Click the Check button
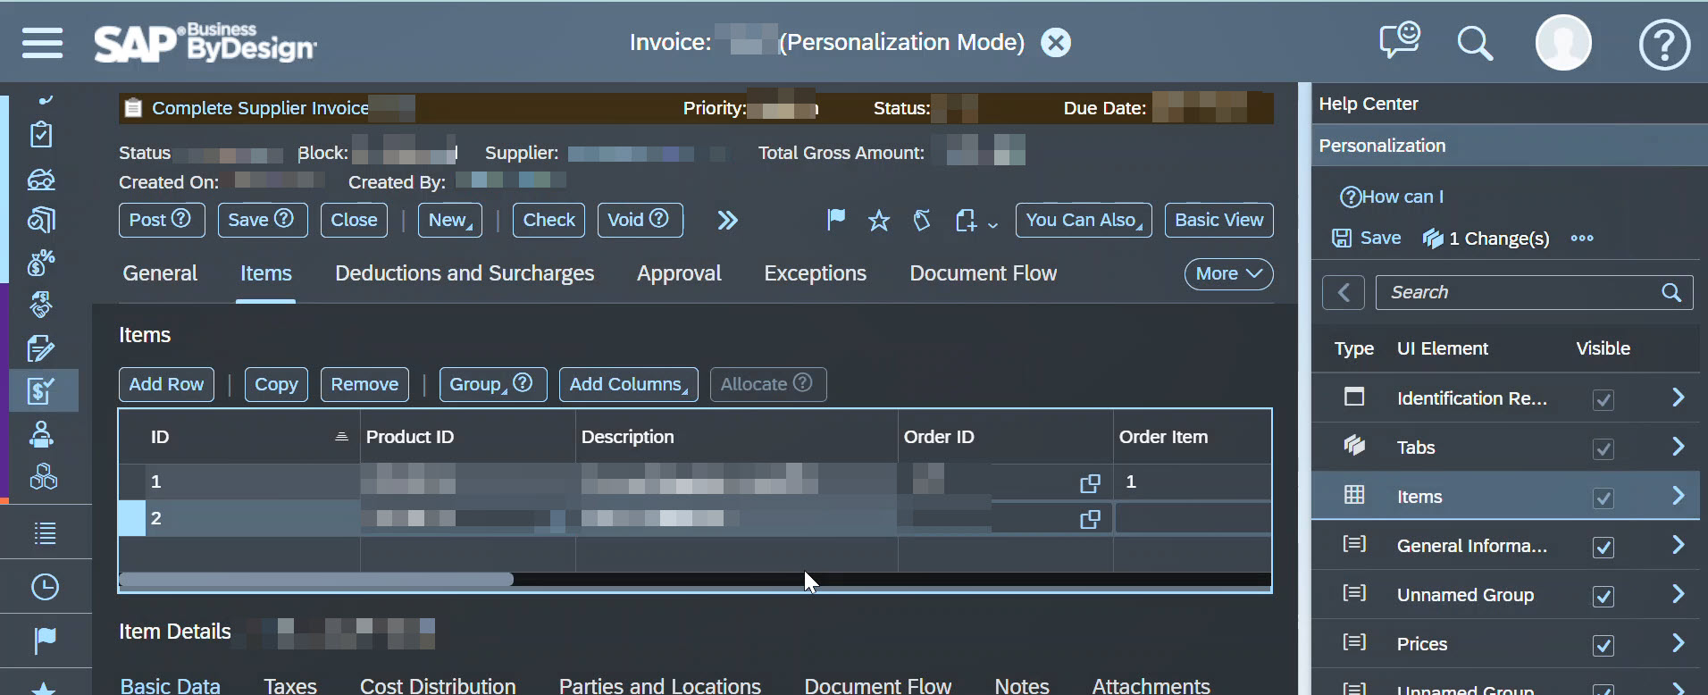 tap(548, 220)
